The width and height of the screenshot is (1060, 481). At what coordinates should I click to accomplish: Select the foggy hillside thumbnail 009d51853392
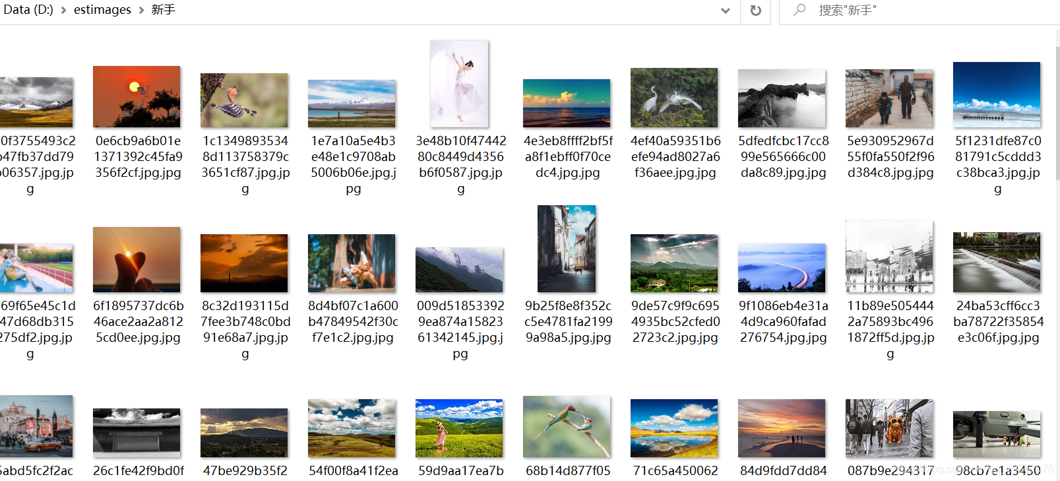459,270
